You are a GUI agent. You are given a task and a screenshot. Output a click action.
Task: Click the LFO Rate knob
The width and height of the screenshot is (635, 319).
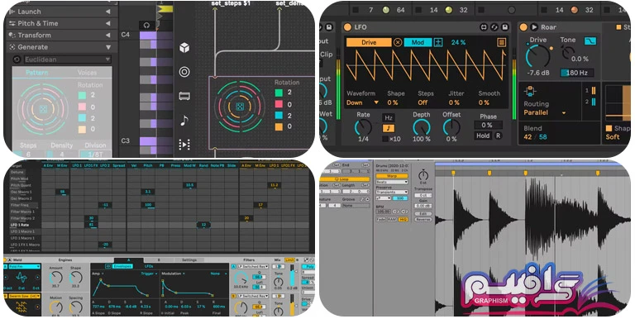click(x=363, y=127)
